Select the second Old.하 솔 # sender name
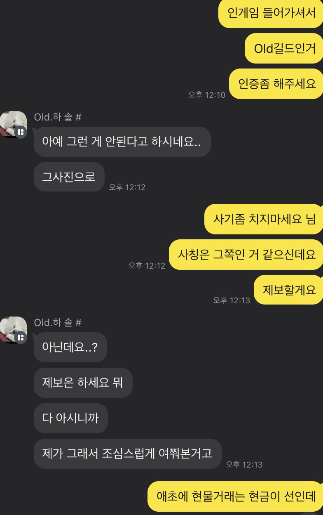Viewport: 323px width, 515px height. tap(58, 322)
